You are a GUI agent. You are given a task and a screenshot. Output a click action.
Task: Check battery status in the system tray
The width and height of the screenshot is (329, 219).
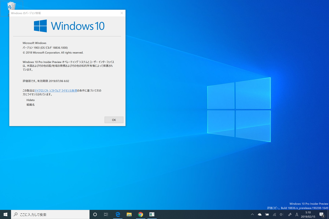click(267, 214)
